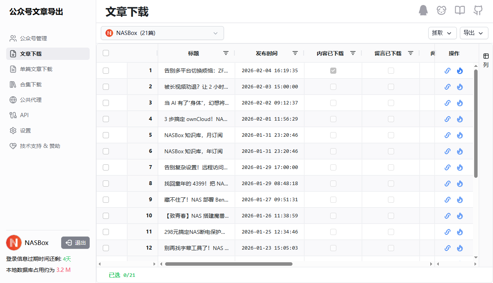This screenshot has width=493, height=283.
Task: Check the checkbox for row 5
Action: click(106, 135)
